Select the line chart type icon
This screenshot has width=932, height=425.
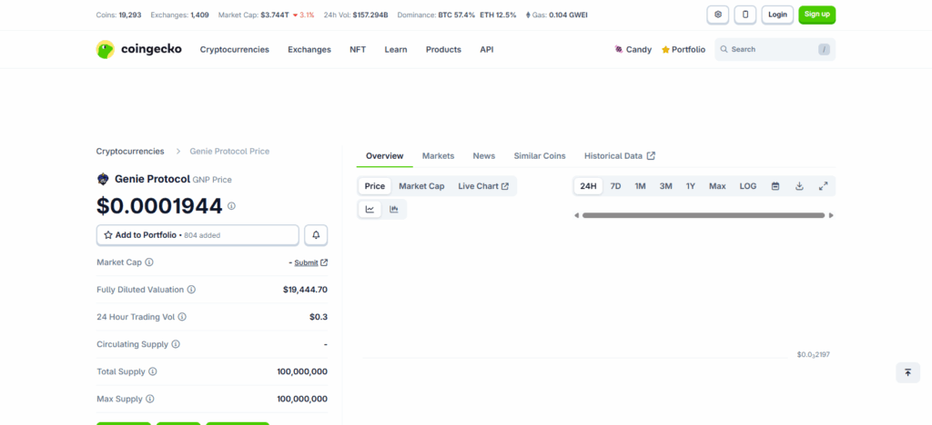tap(370, 210)
